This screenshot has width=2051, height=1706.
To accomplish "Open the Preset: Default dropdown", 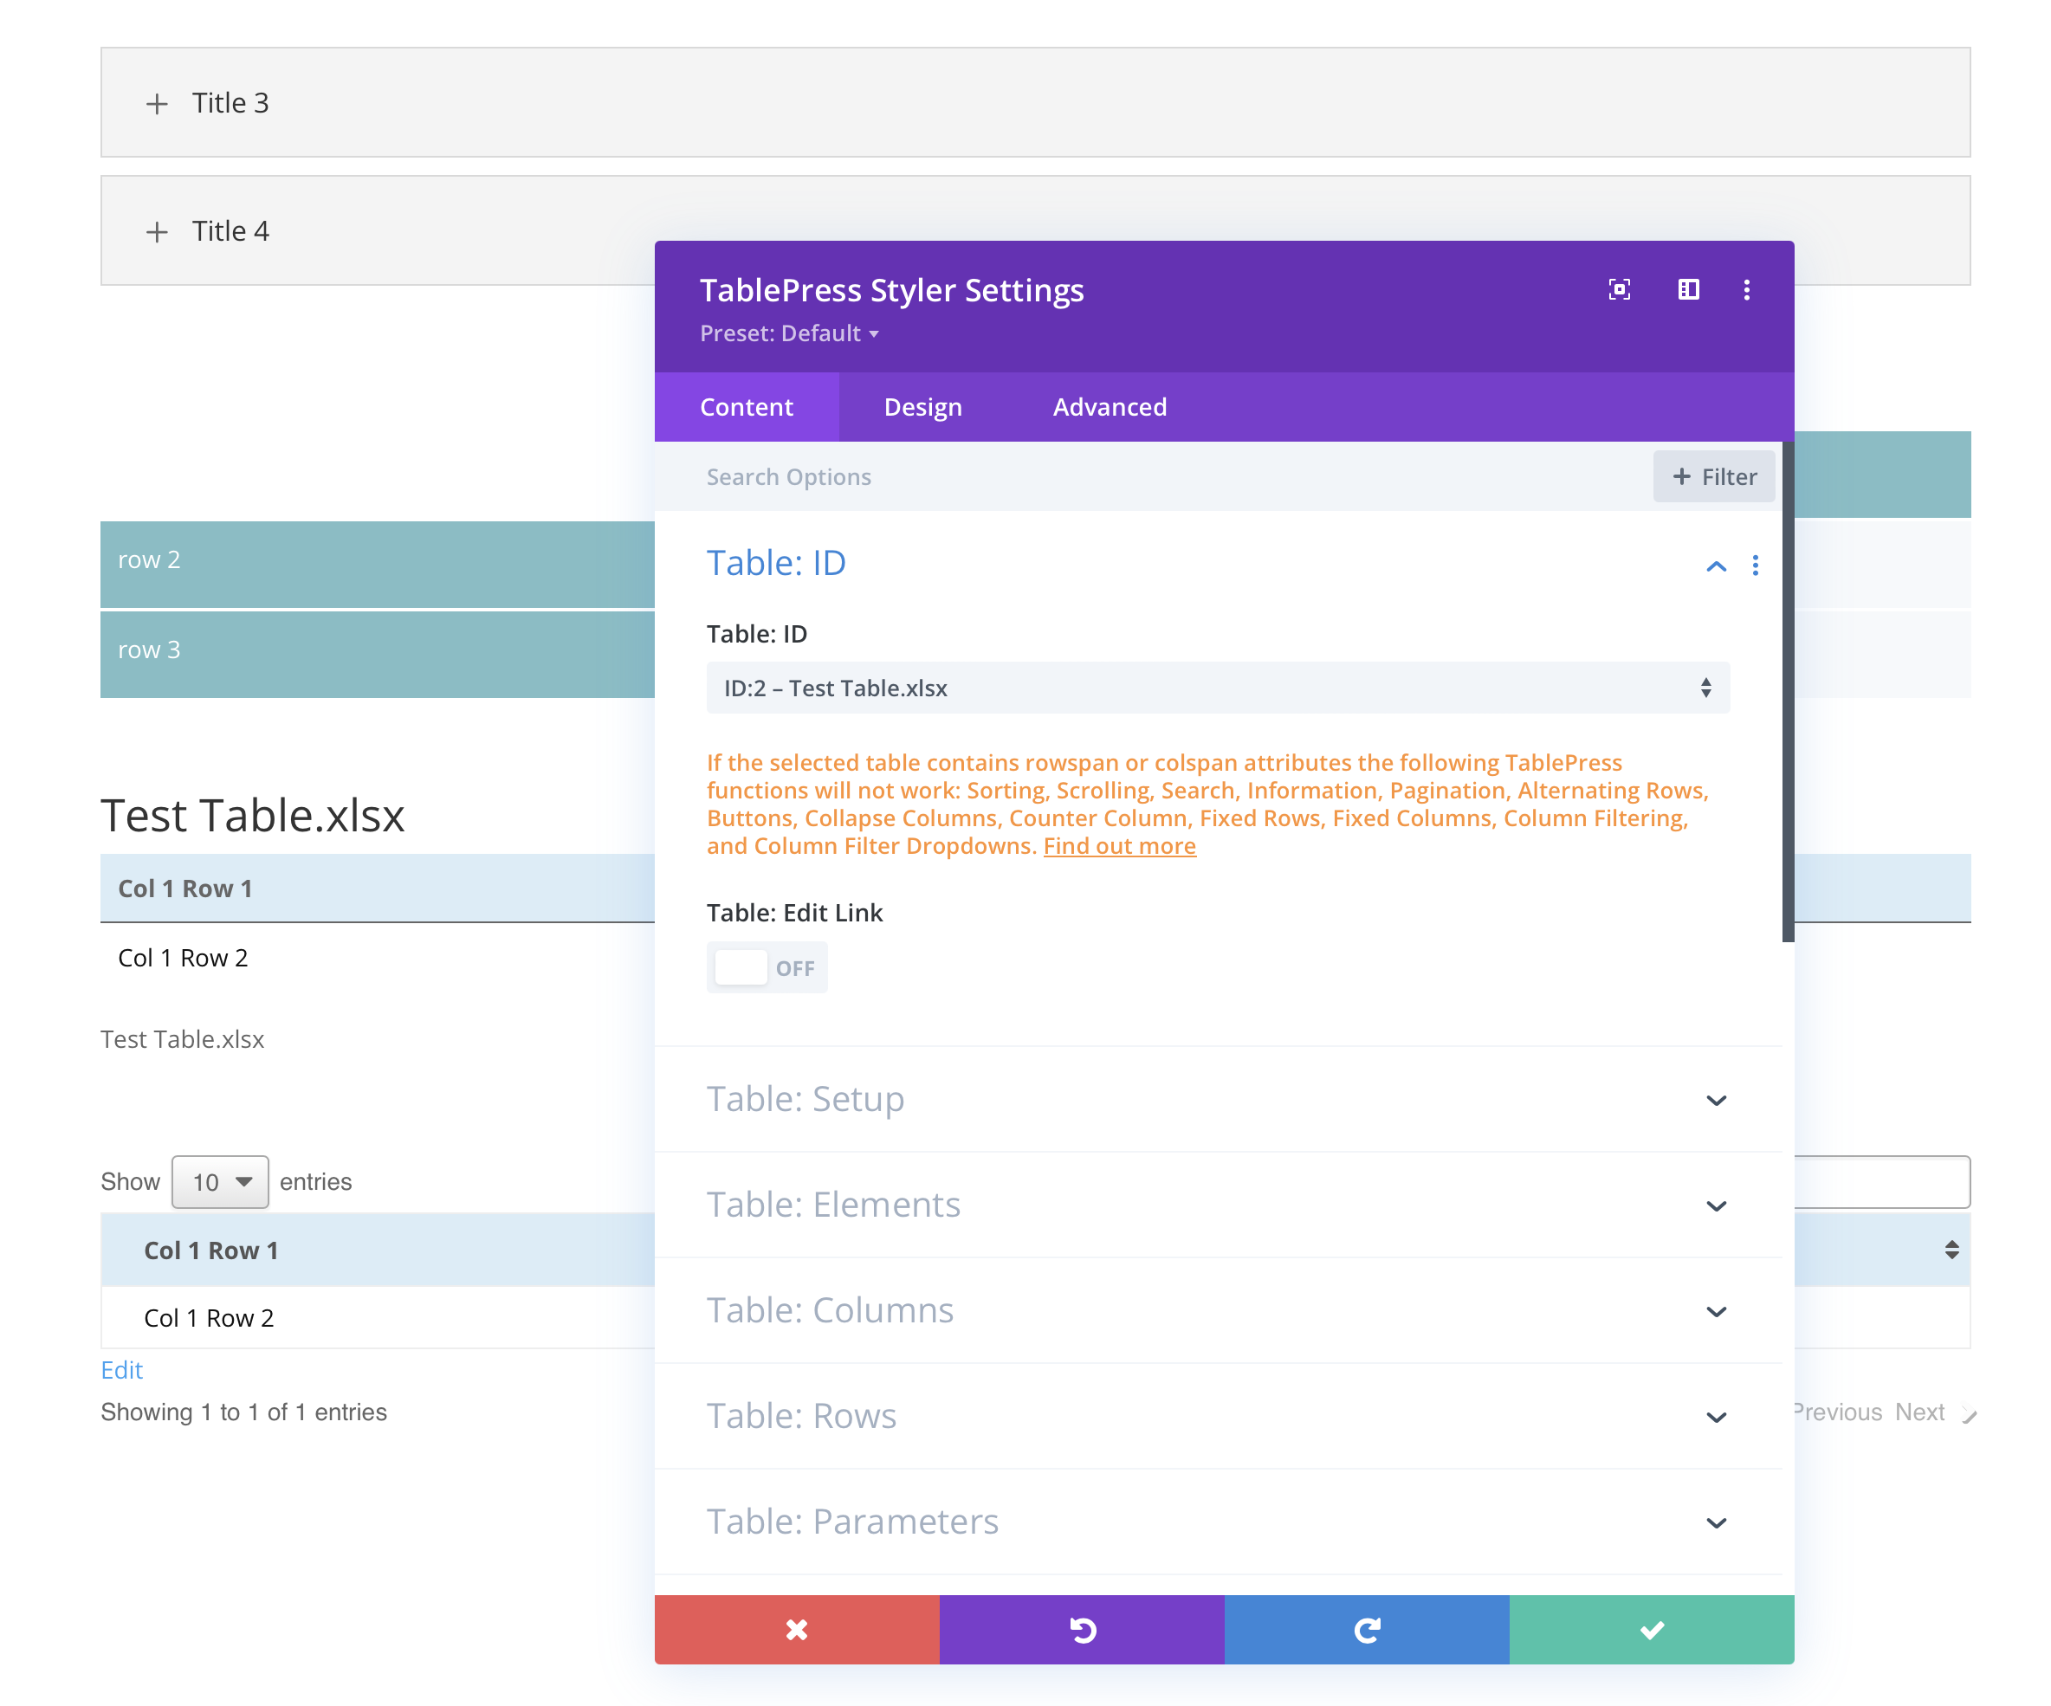I will (x=789, y=333).
